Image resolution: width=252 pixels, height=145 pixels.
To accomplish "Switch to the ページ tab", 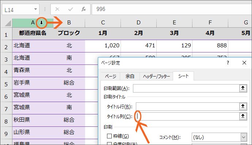I will 111,77.
